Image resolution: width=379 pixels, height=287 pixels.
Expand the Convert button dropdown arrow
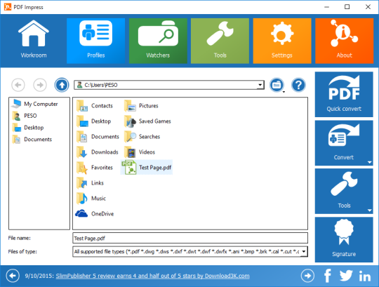point(369,162)
